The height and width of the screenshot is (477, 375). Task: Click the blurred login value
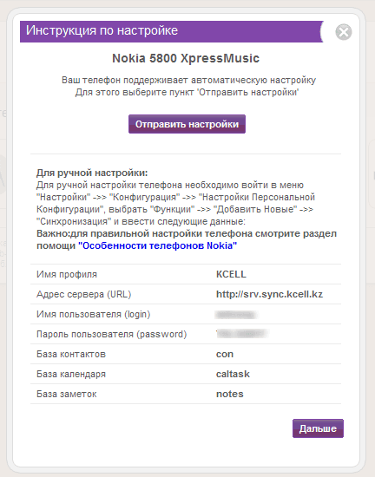click(x=236, y=314)
